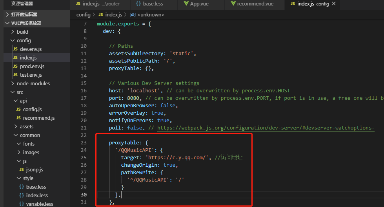Click the JS icon beside jsonp.js
This screenshot has width=384, height=207.
point(22,169)
